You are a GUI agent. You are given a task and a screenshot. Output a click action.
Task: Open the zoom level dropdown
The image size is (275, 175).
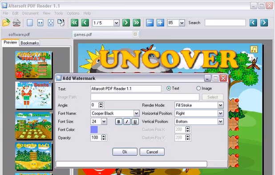(x=182, y=23)
